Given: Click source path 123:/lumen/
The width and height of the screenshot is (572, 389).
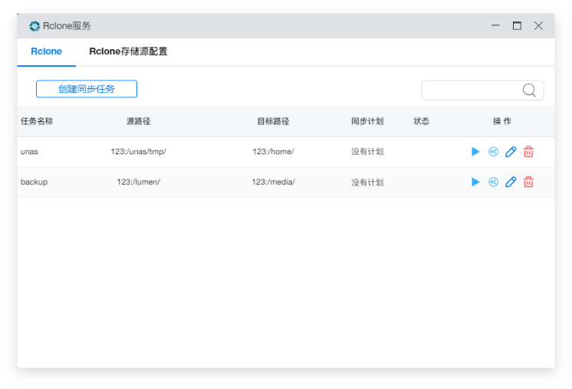Looking at the screenshot, I should [139, 182].
